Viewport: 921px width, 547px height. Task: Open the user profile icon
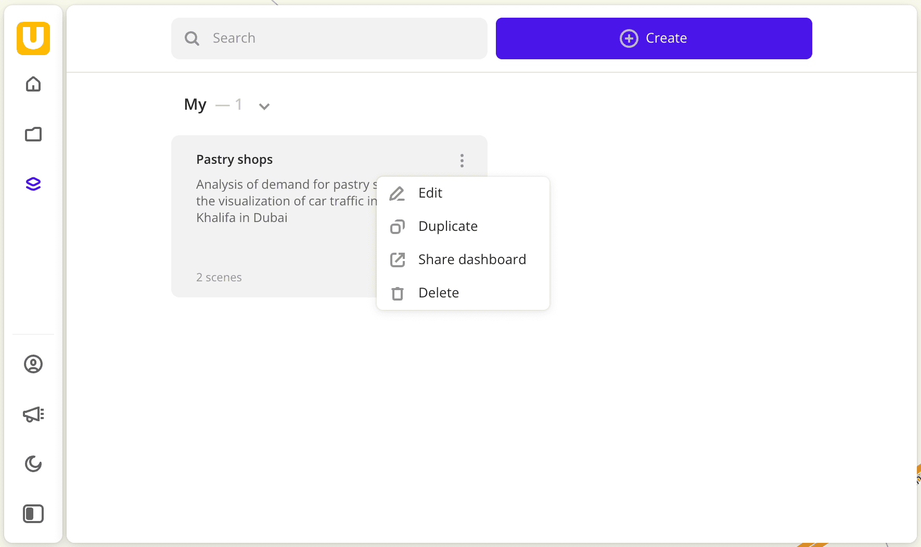coord(33,364)
